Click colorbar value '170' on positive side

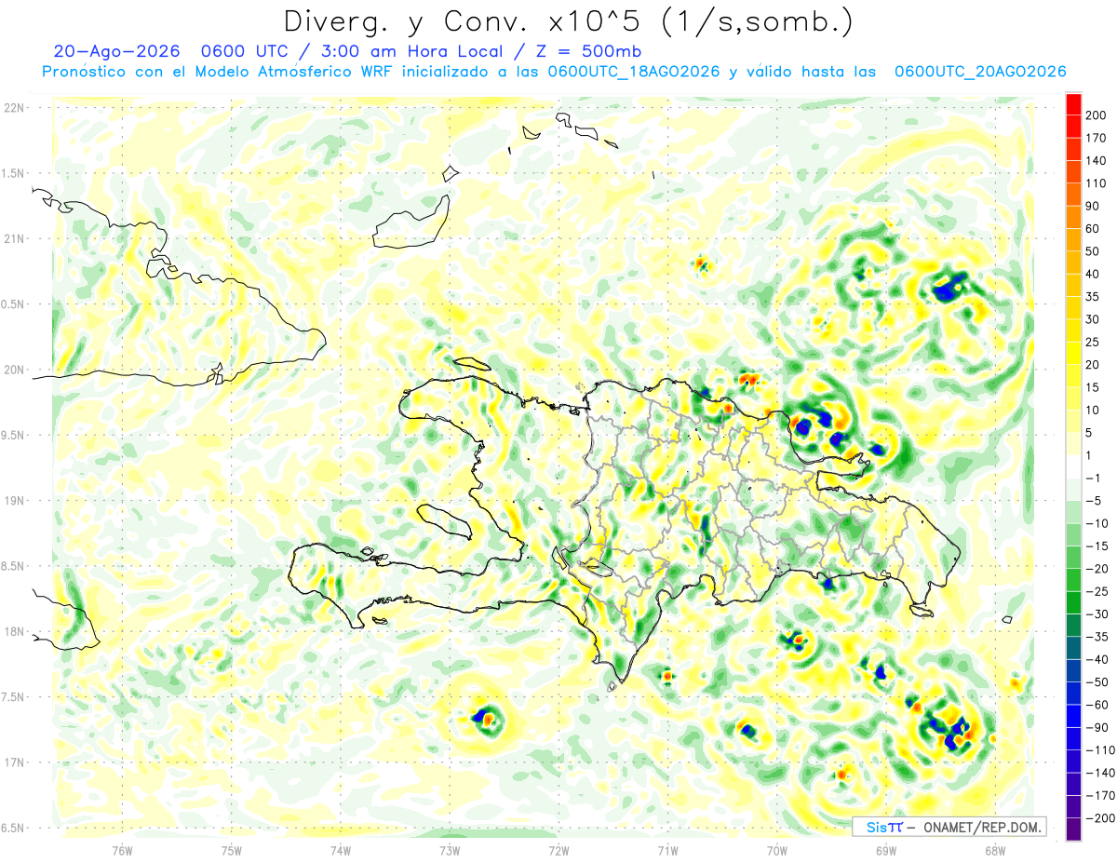coord(1096,138)
